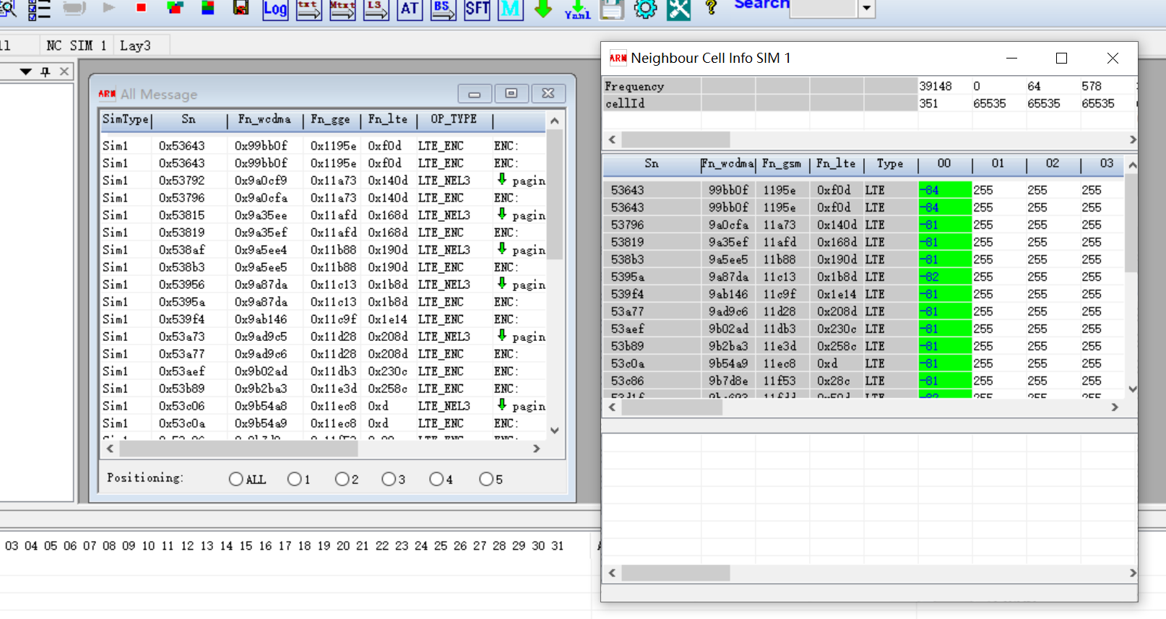Click All Message horizontal scrollbar thumb
The height and width of the screenshot is (619, 1166).
pos(238,449)
